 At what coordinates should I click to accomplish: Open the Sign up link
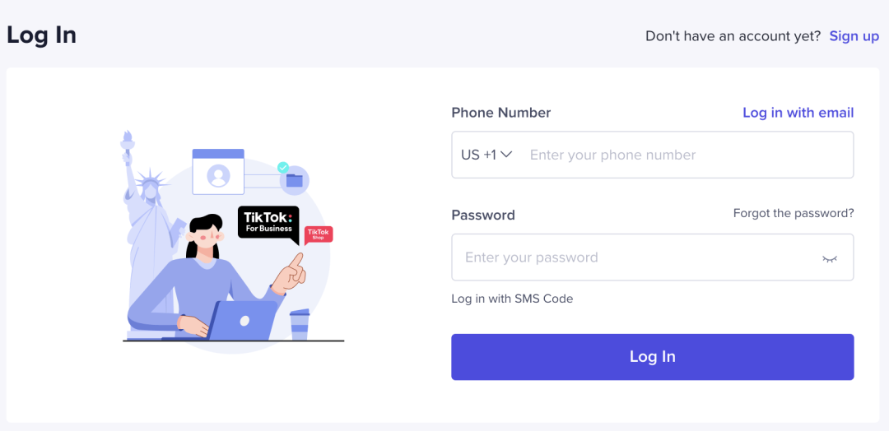[854, 36]
